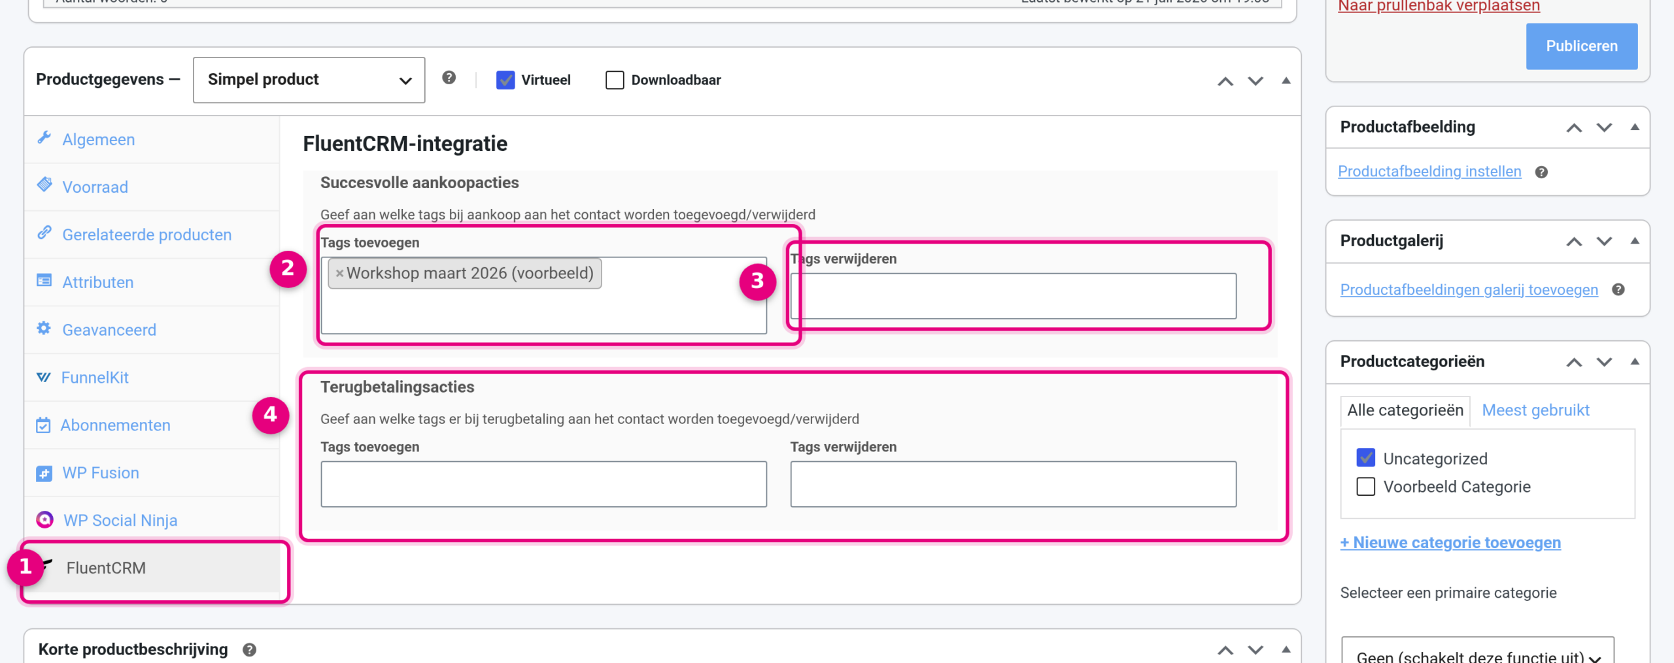Open the Abonnementen tab
This screenshot has width=1674, height=663.
[152, 425]
